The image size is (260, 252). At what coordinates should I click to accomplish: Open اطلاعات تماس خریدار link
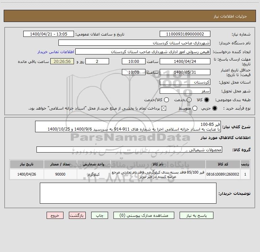click(x=56, y=52)
